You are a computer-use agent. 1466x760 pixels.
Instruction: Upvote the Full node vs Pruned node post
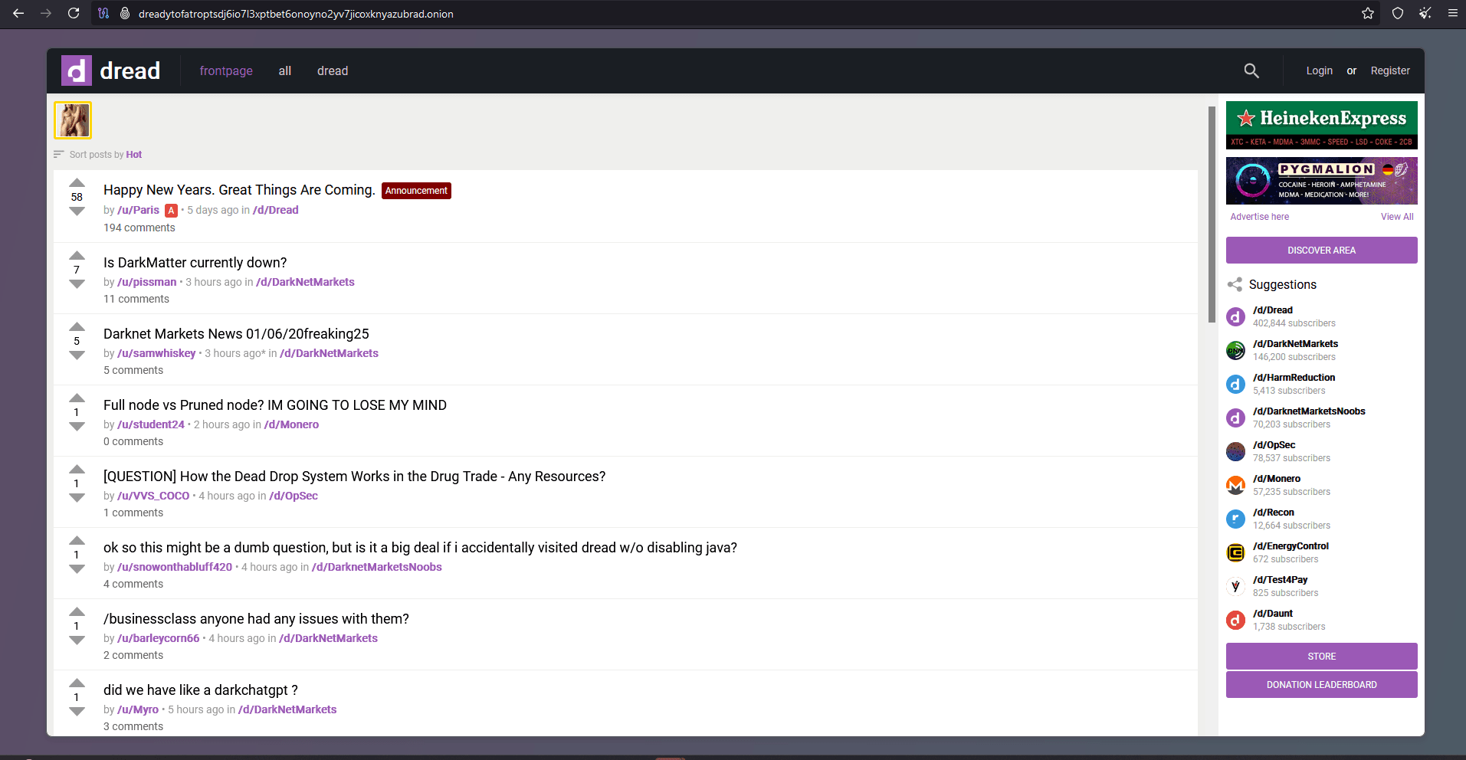pyautogui.click(x=77, y=398)
